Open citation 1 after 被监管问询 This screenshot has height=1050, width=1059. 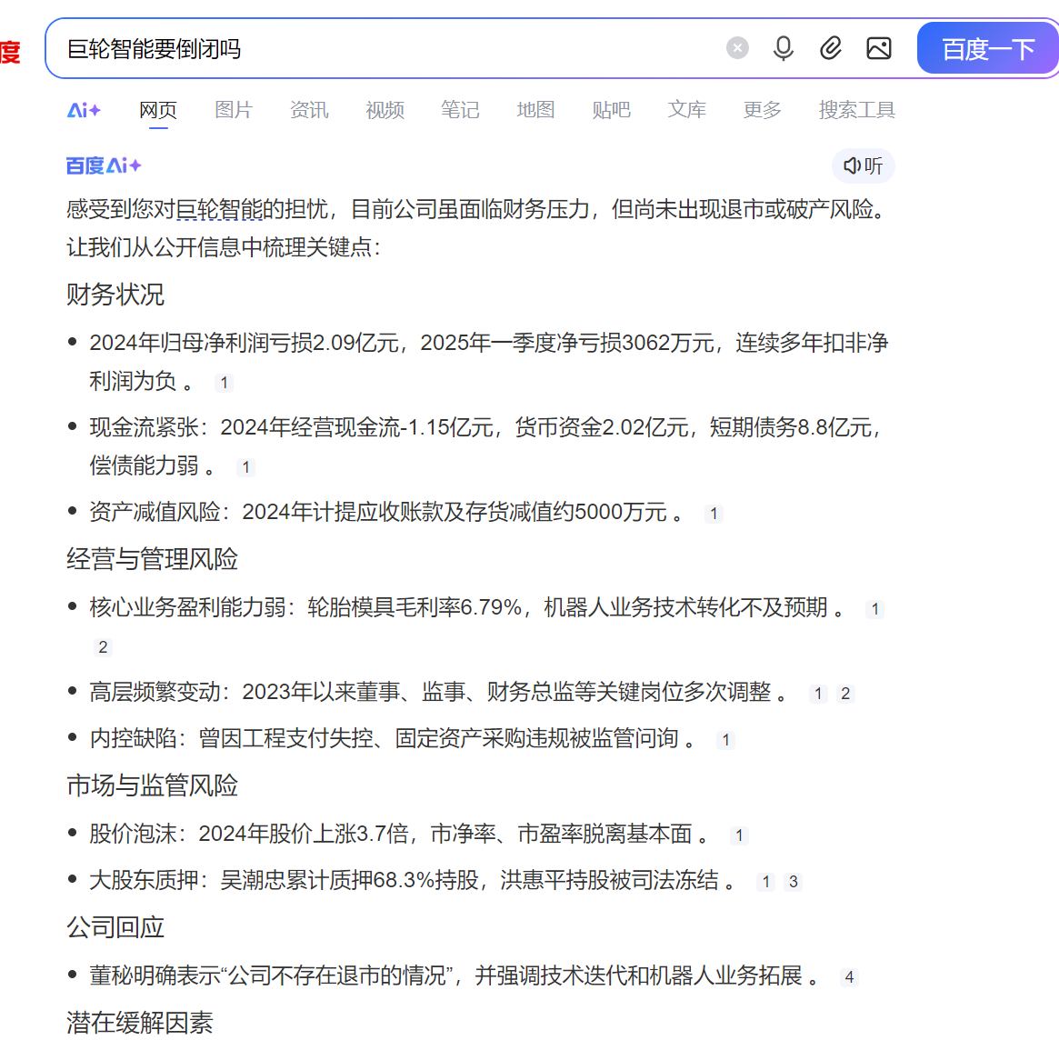pyautogui.click(x=725, y=740)
